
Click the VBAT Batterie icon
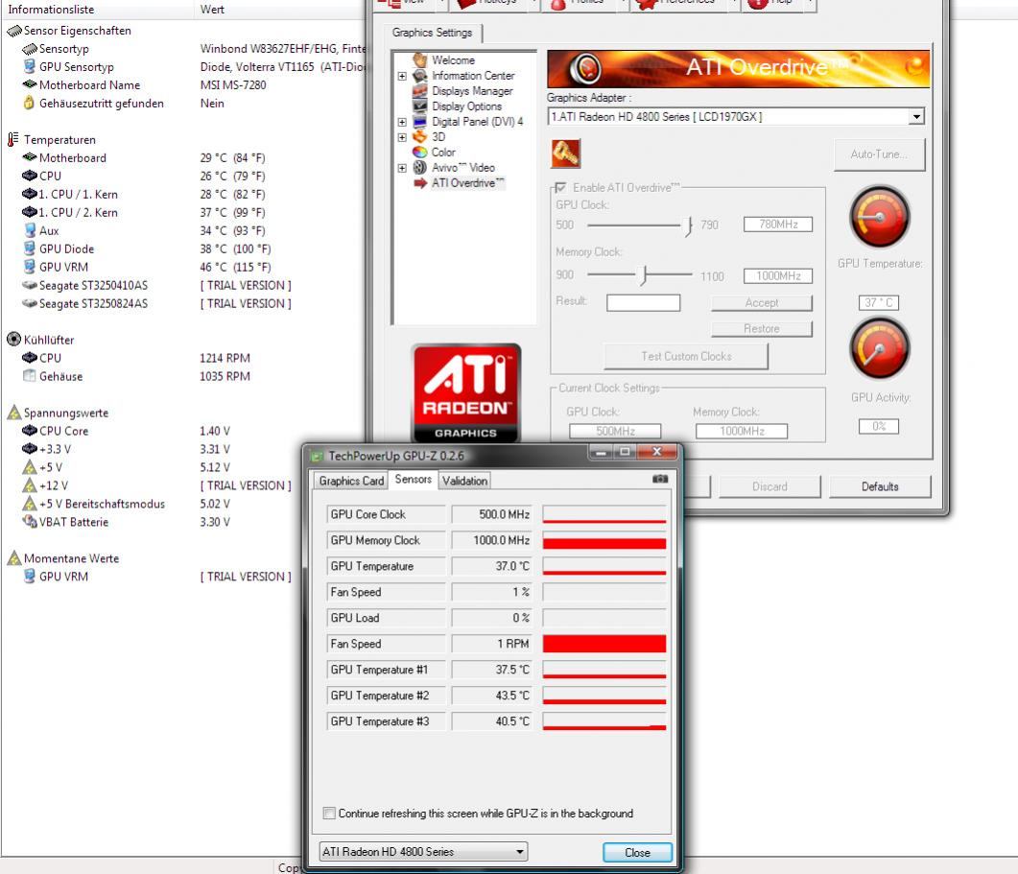(x=29, y=521)
